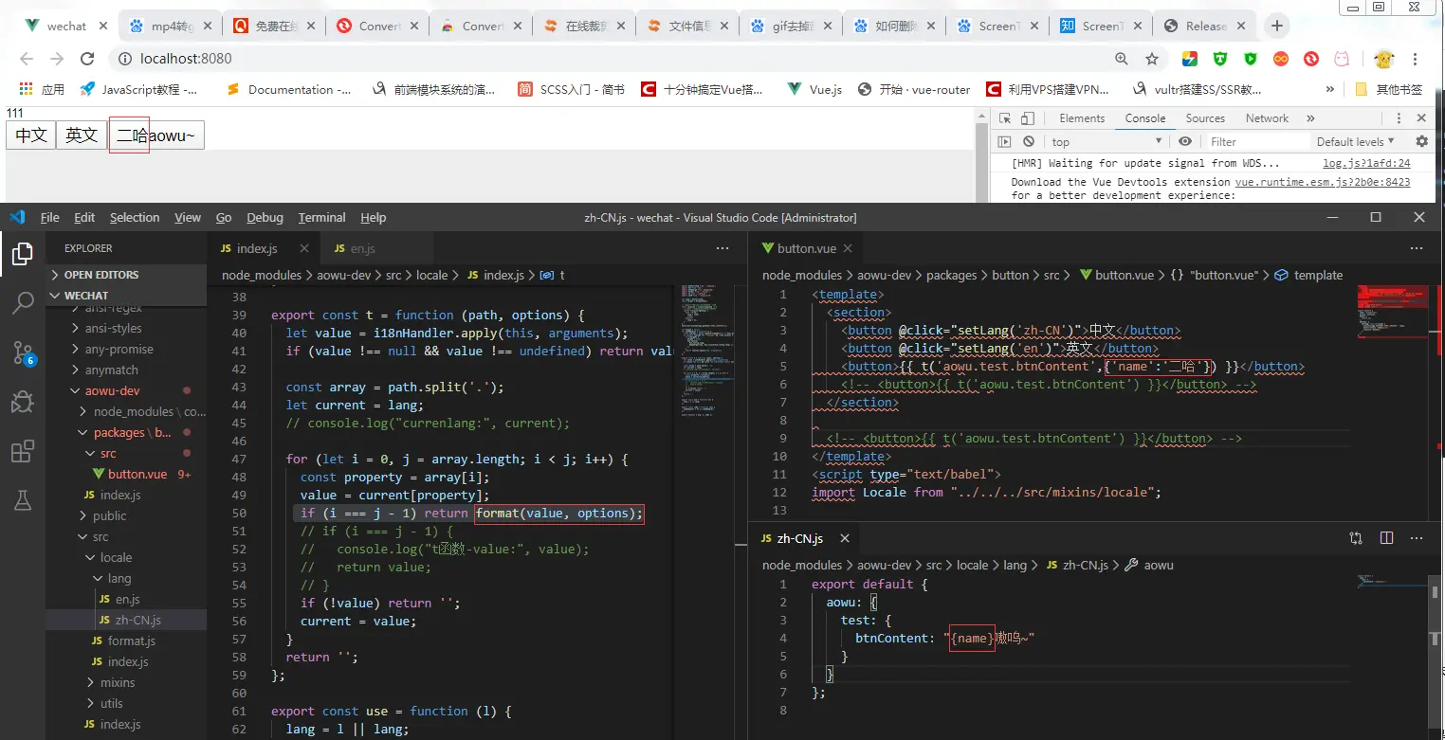Open Source Control view with 6 badge
This screenshot has width=1445, height=740.
23,353
